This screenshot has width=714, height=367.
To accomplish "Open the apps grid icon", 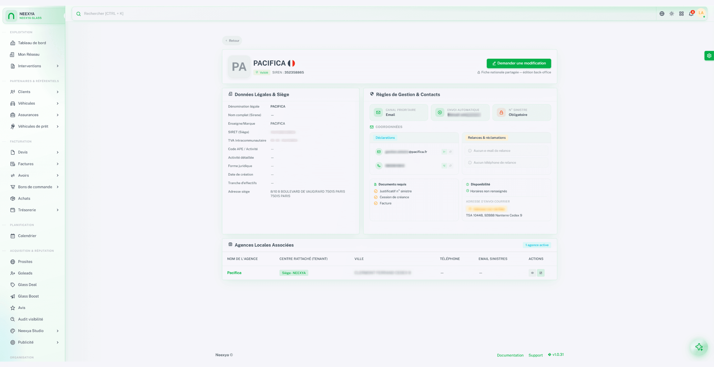I will (x=681, y=14).
